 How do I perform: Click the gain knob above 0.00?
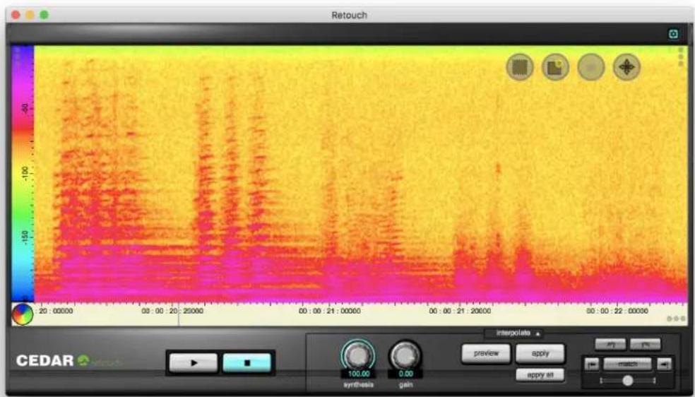point(405,355)
